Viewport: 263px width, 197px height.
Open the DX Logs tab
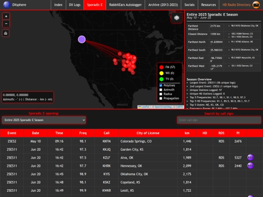(x=75, y=5)
